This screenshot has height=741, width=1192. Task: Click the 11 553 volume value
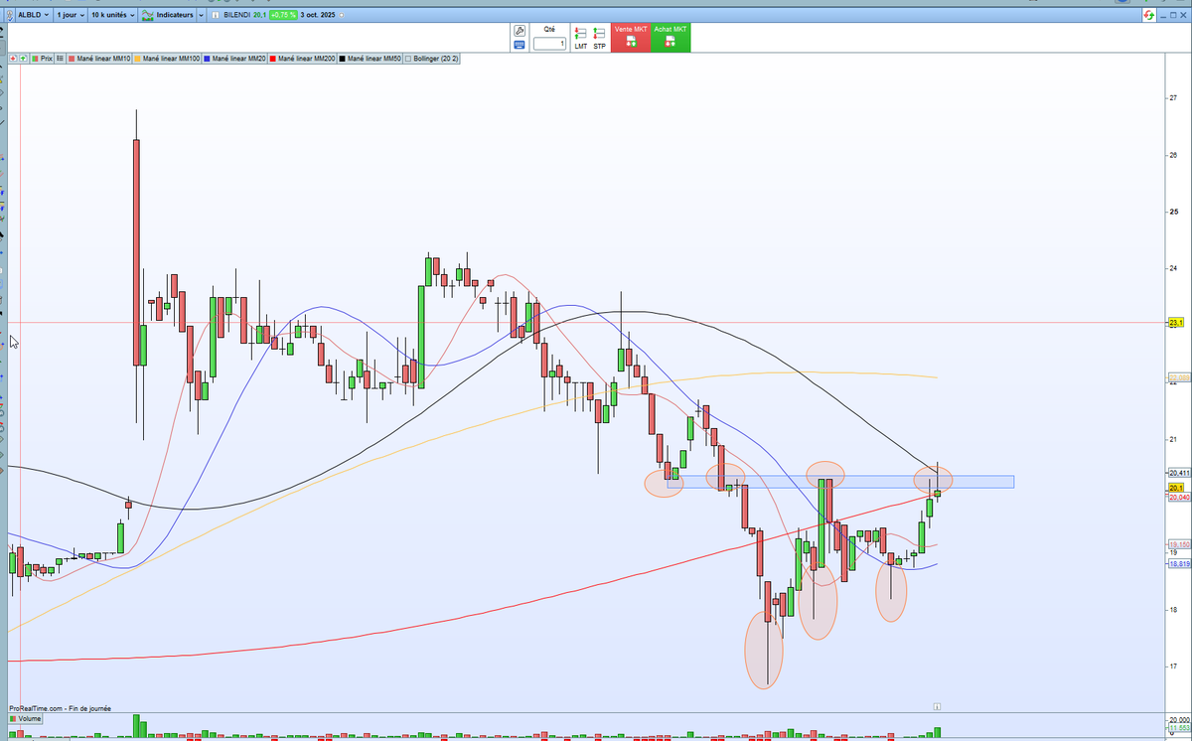pos(1178,728)
